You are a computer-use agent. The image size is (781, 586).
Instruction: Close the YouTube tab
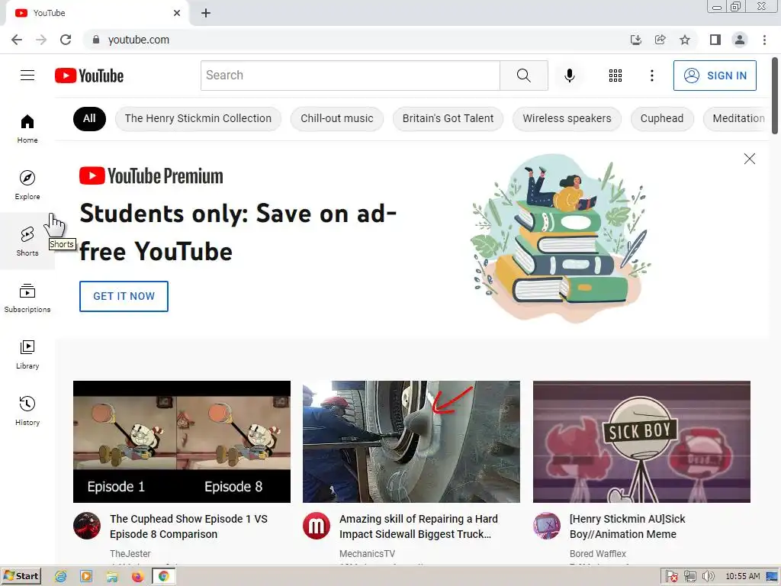(177, 13)
